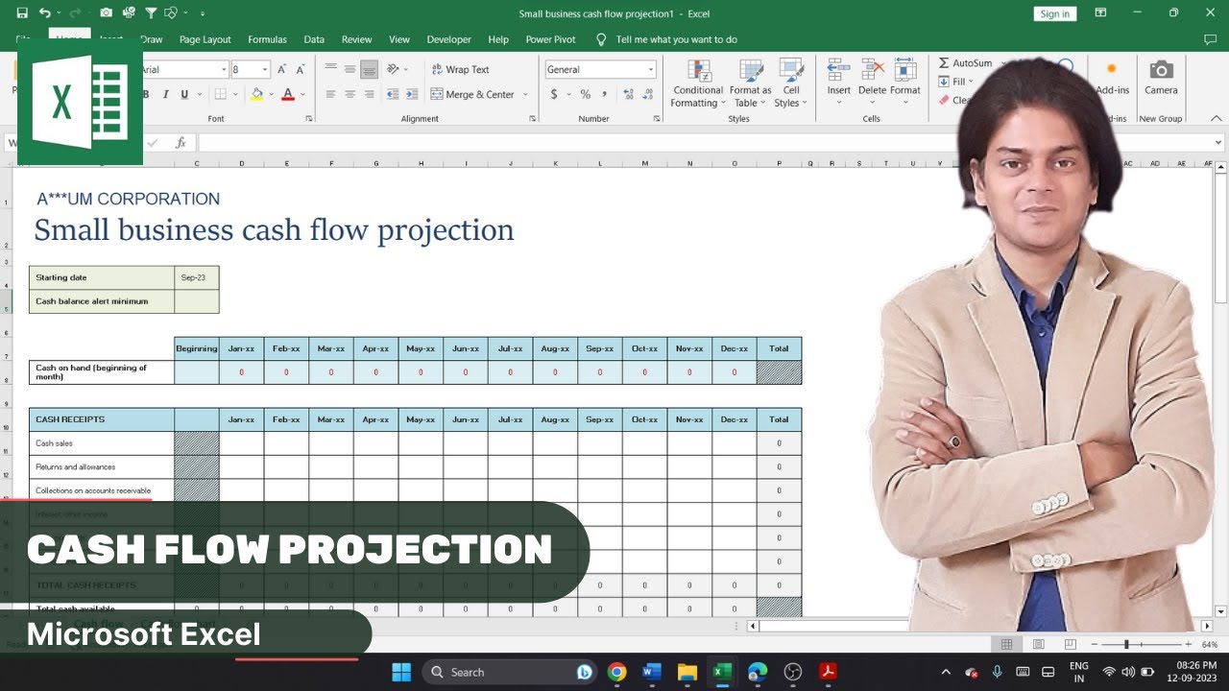
Task: Apply accounting number format dollar icon
Action: [x=554, y=94]
